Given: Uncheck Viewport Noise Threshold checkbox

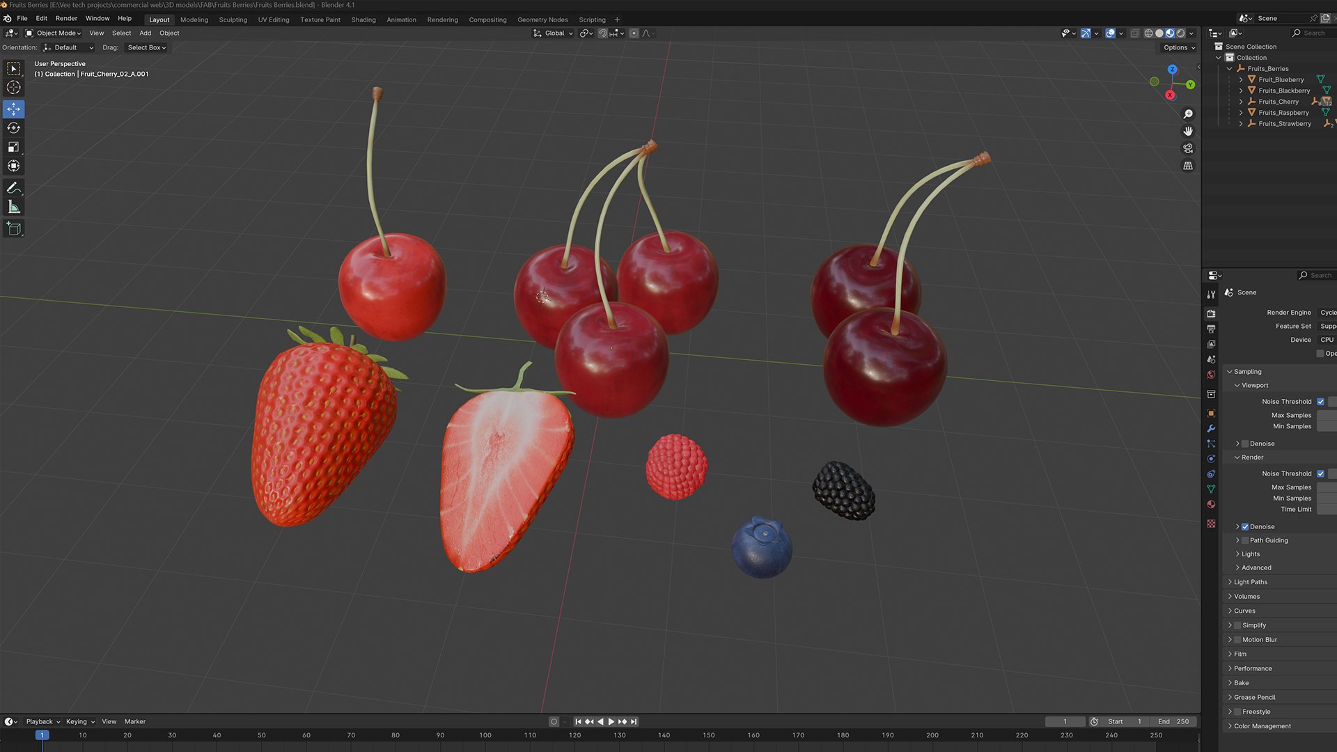Looking at the screenshot, I should tap(1320, 402).
